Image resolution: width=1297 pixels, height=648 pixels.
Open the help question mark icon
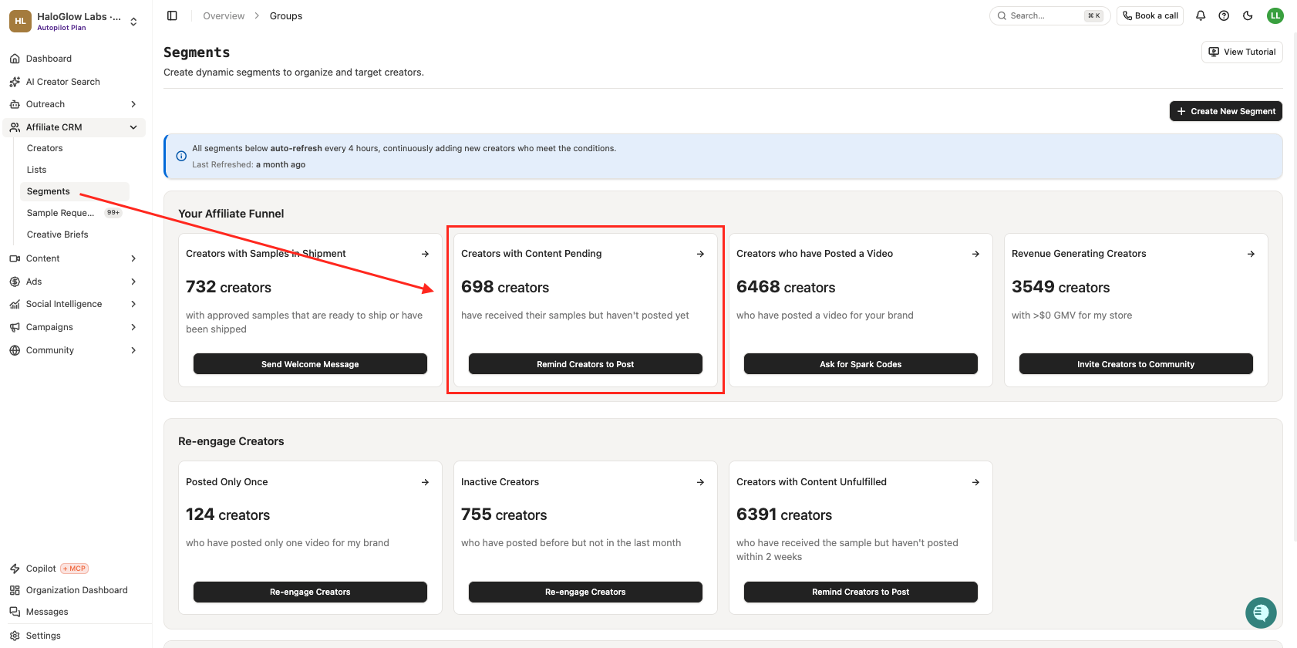coord(1224,15)
